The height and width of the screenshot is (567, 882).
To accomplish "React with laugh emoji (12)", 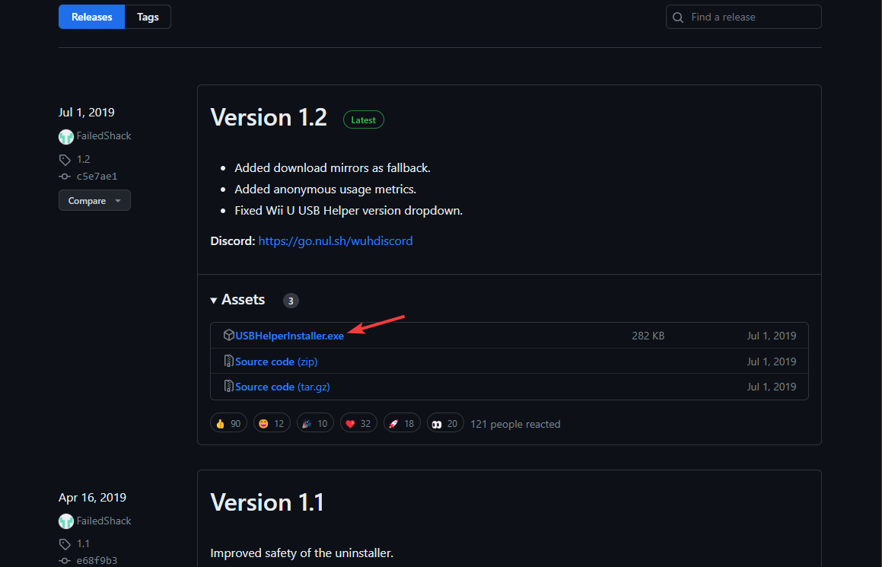I will [272, 424].
